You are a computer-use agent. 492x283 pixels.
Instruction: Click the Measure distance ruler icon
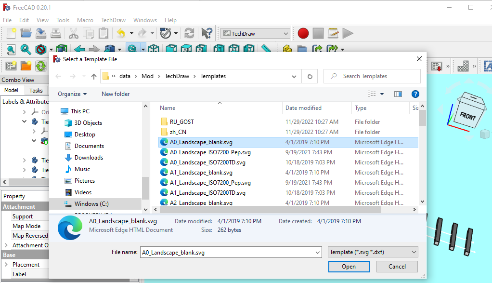[266, 48]
